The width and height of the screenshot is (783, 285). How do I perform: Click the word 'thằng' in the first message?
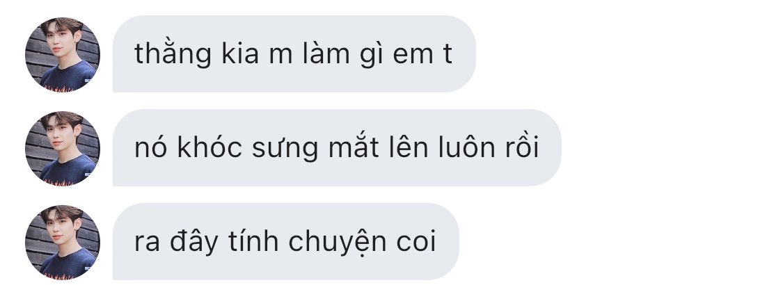(x=173, y=54)
